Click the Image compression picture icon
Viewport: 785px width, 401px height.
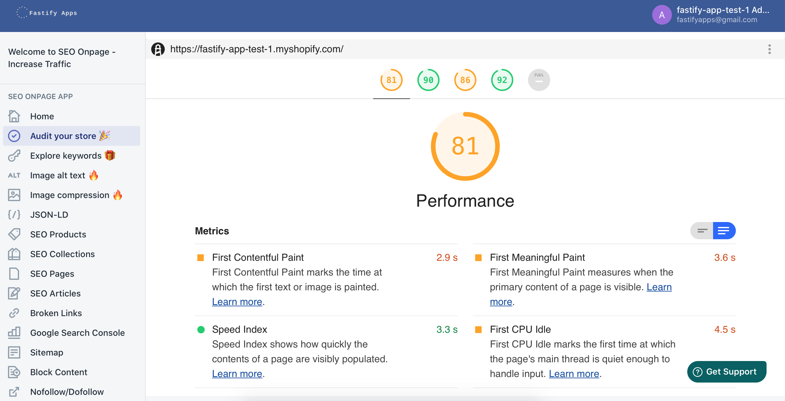pyautogui.click(x=14, y=195)
